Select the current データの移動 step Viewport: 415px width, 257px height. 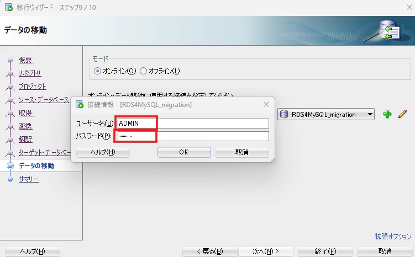pos(36,165)
